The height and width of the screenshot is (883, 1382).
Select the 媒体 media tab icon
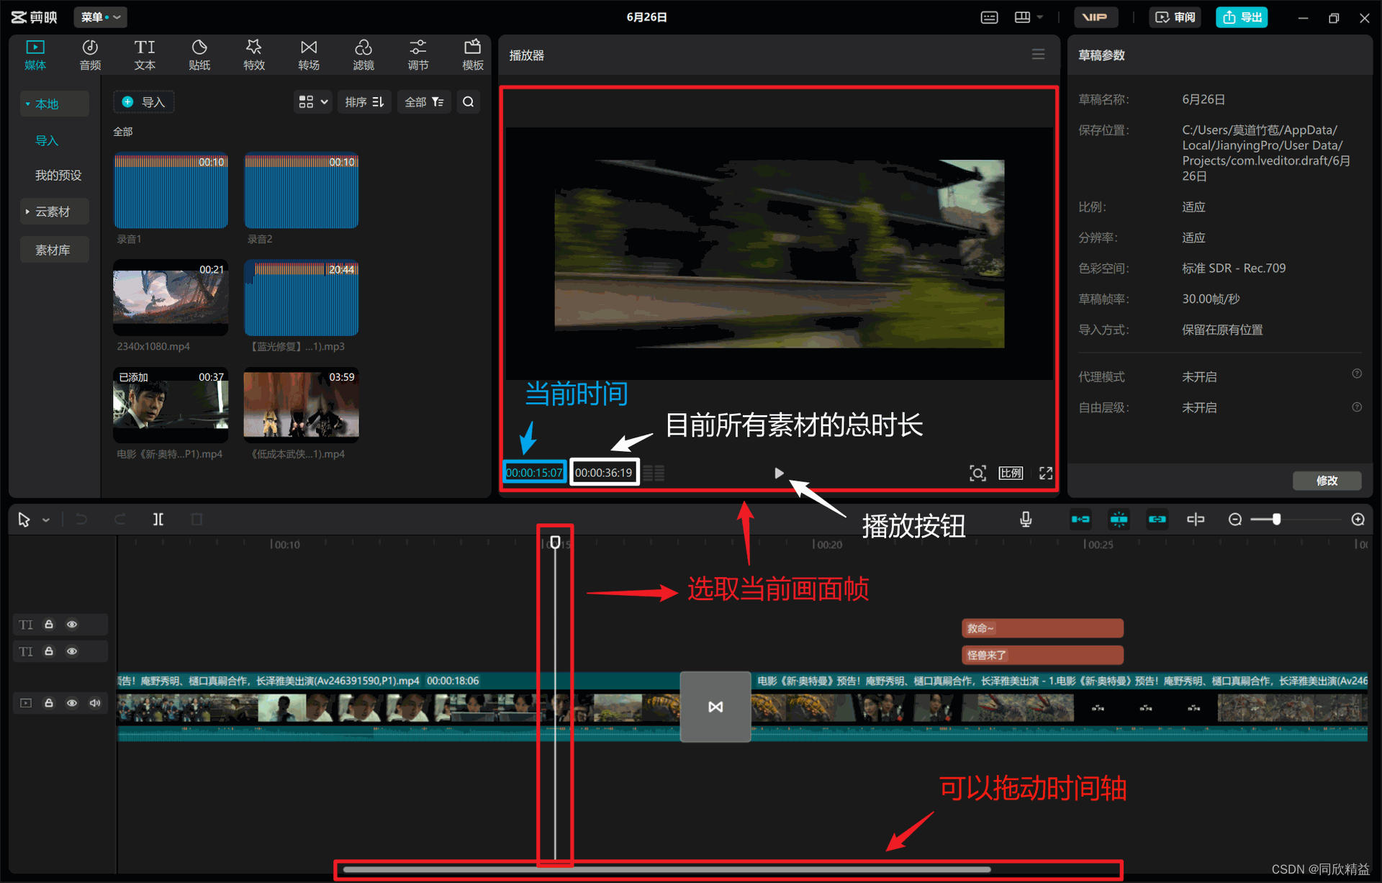click(x=35, y=47)
